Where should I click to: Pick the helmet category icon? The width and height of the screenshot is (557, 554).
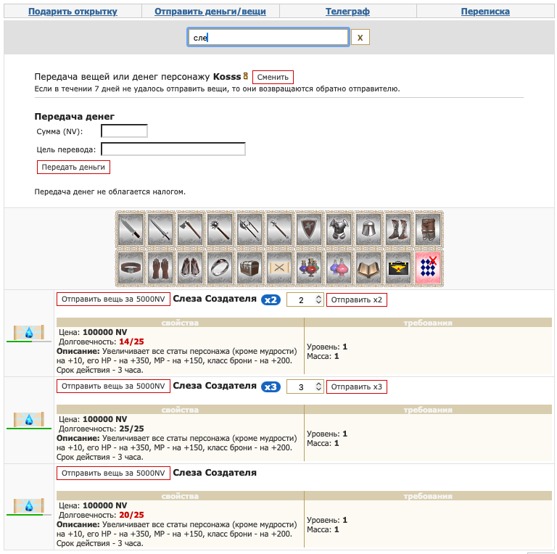[369, 229]
